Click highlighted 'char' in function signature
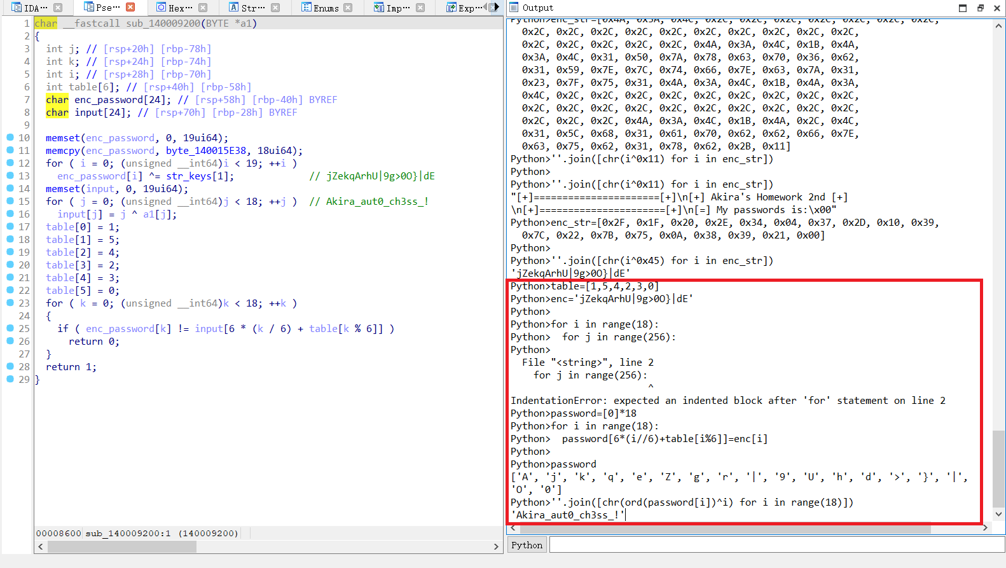Screen dimensions: 1006x568 46,23
